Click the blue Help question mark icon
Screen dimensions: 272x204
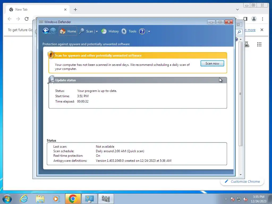pyautogui.click(x=142, y=31)
